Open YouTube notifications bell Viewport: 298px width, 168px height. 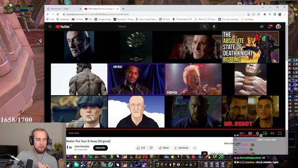(x=270, y=27)
